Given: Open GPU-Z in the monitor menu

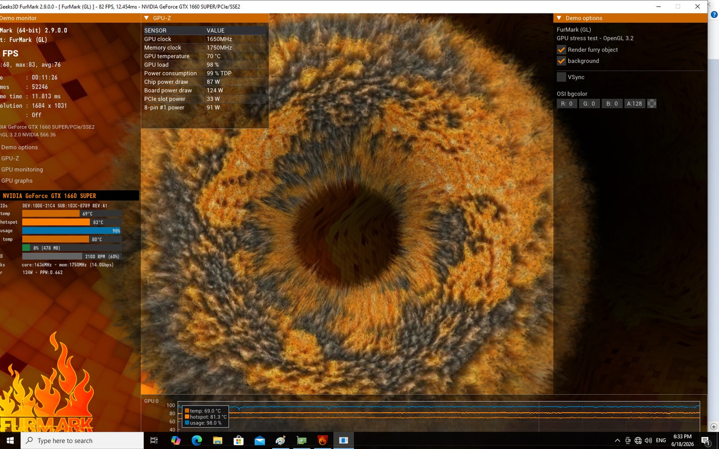Looking at the screenshot, I should (10, 158).
